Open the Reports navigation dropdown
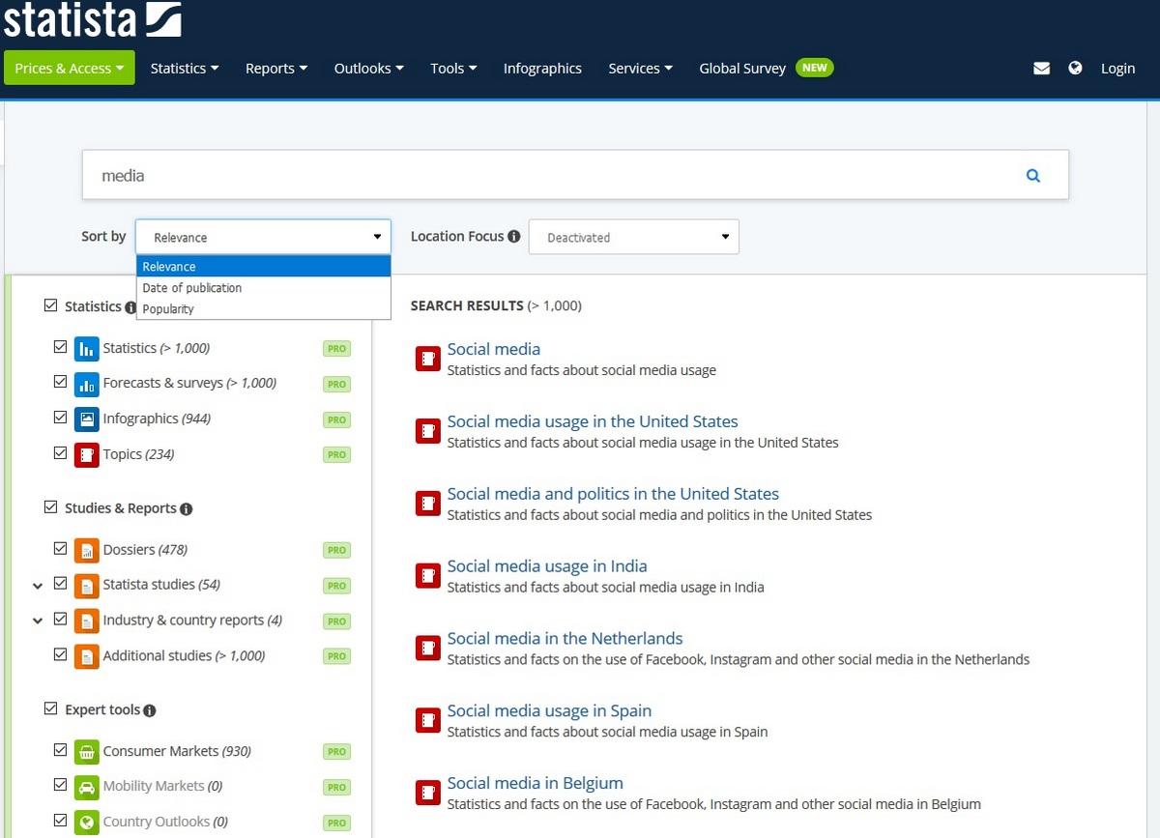Viewport: 1160px width, 838px height. click(276, 68)
